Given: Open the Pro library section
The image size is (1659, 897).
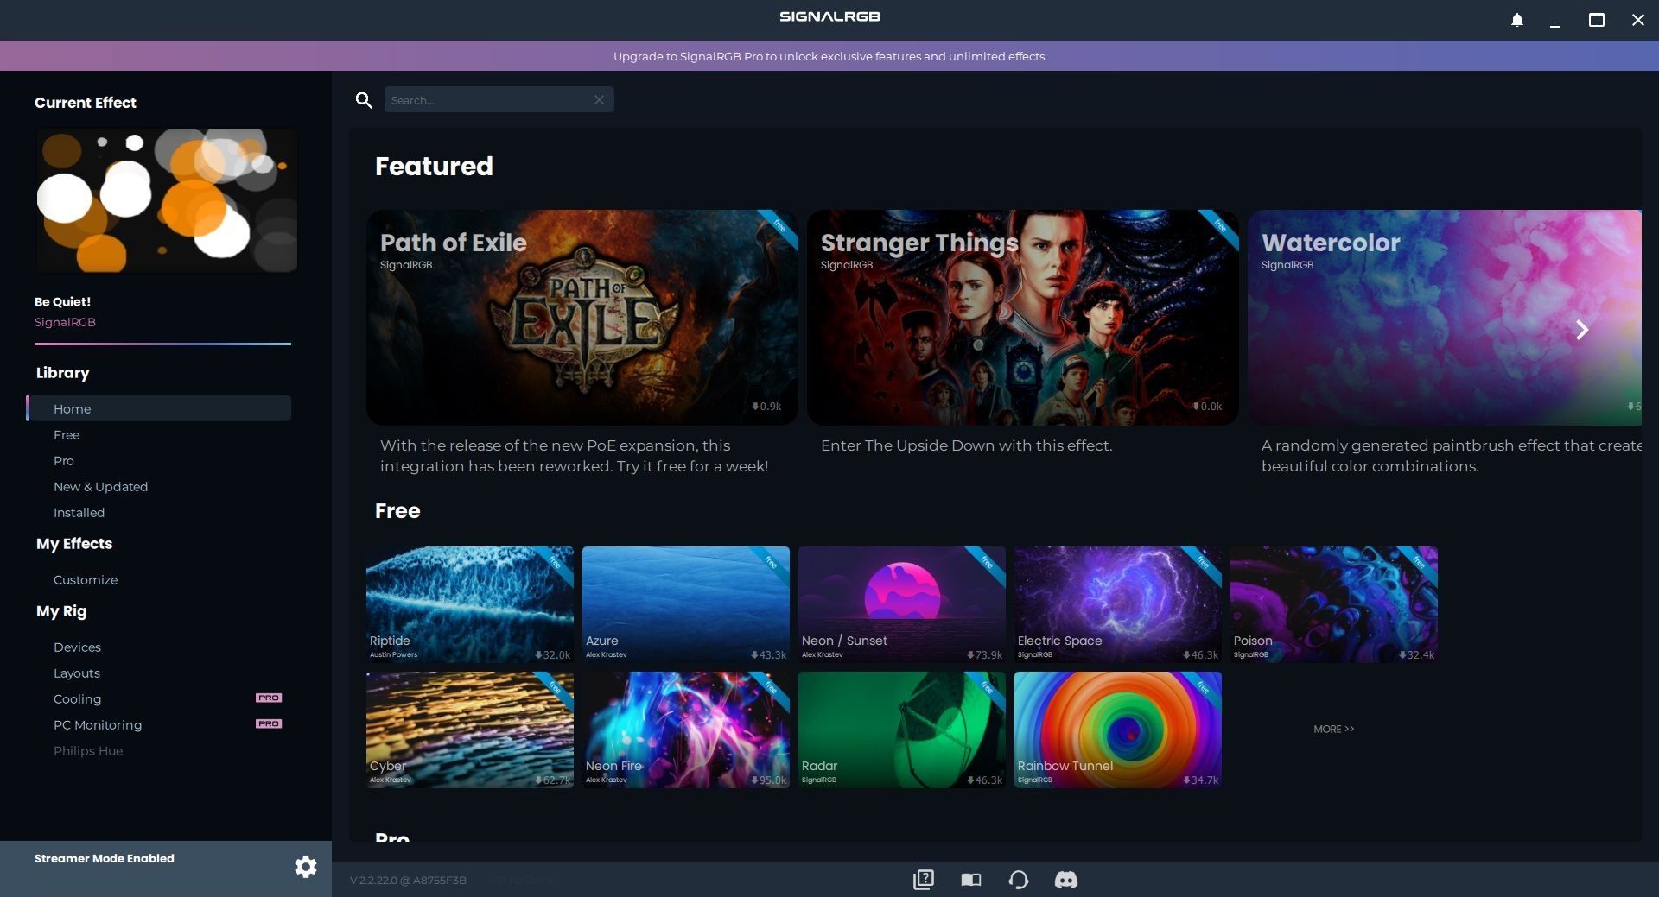Looking at the screenshot, I should coord(64,461).
